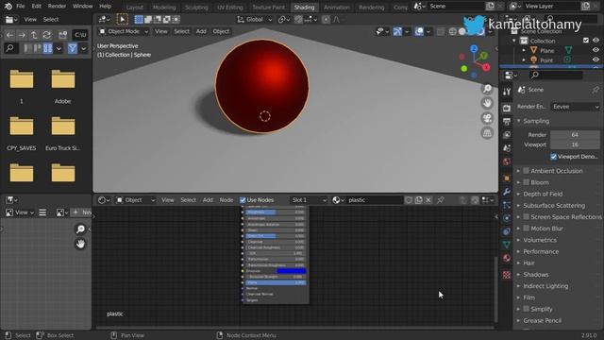Switch to the Texture Paint workspace tab
The image size is (604, 340).
(268, 8)
